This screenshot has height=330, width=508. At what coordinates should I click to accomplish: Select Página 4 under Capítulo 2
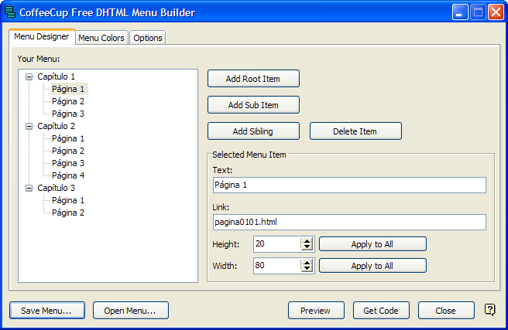coord(68,175)
